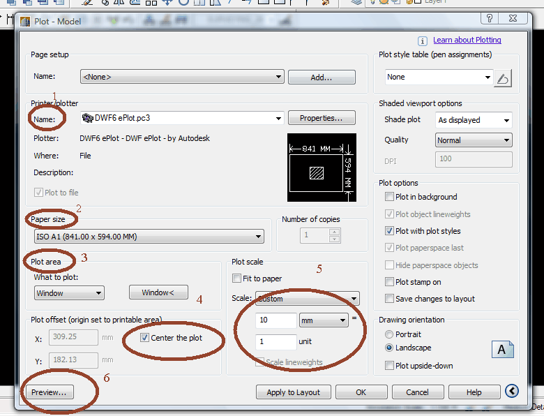Uncheck Center the plot
Viewport: 544px width, 416px height.
(x=145, y=338)
